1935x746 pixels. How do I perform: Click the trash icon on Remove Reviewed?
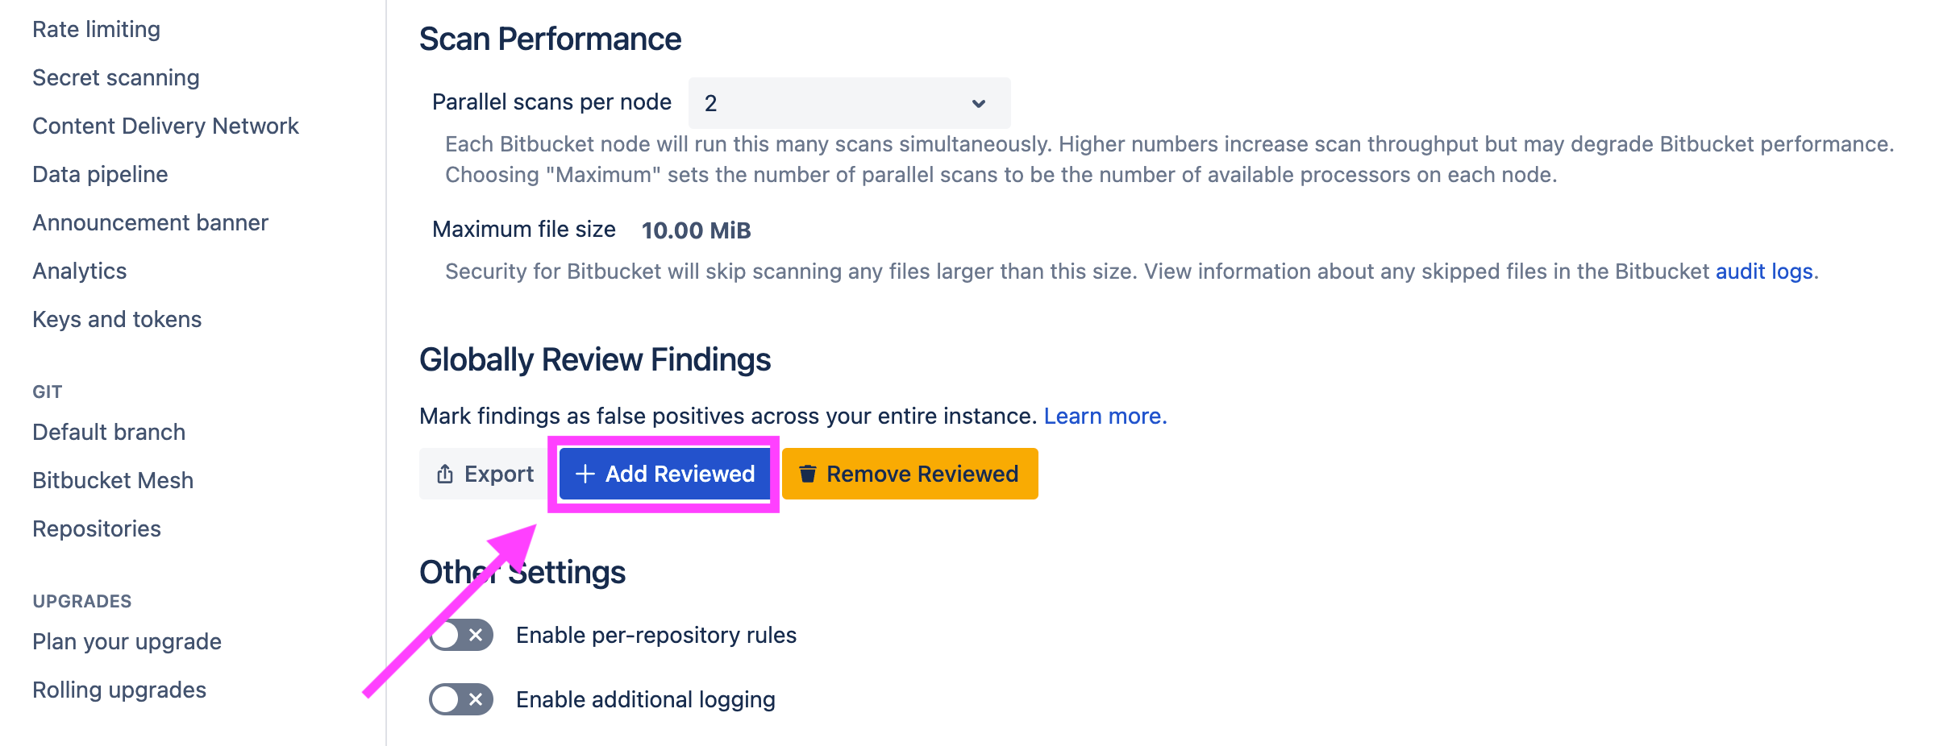pos(808,474)
